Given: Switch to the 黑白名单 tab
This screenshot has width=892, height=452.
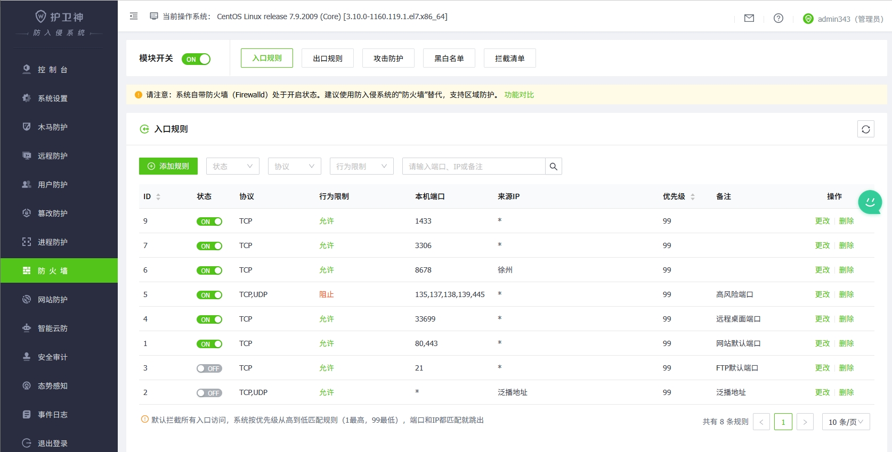Looking at the screenshot, I should [449, 58].
